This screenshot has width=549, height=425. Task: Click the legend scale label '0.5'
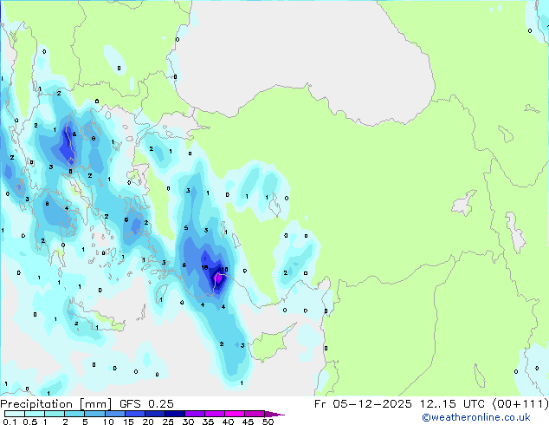(30, 422)
